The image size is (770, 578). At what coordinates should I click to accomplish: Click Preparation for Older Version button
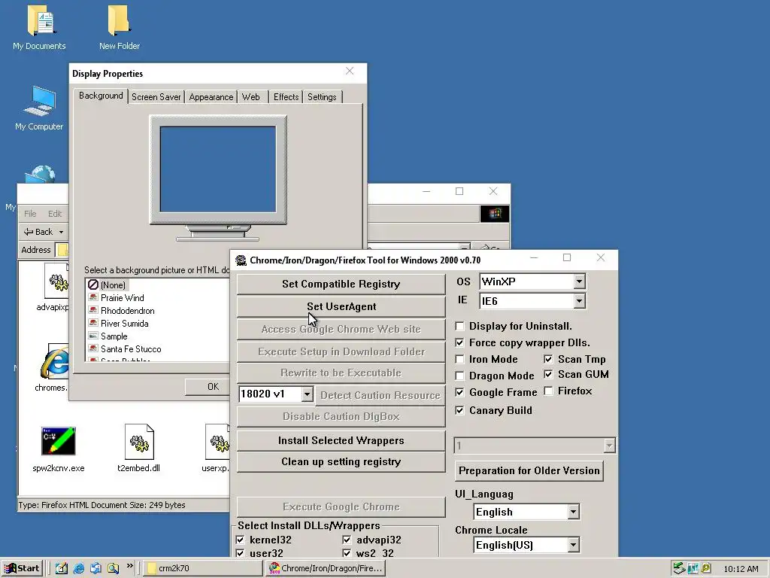coord(529,470)
